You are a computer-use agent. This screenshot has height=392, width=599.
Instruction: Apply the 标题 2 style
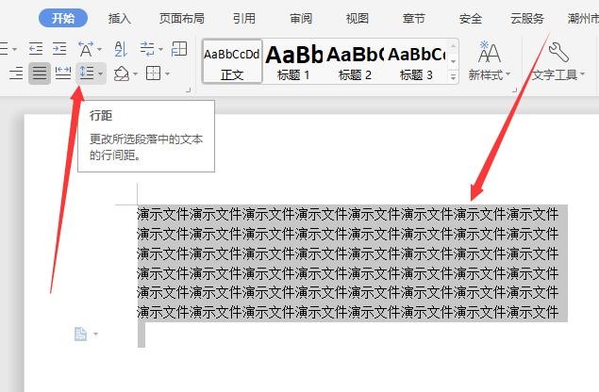(x=355, y=61)
